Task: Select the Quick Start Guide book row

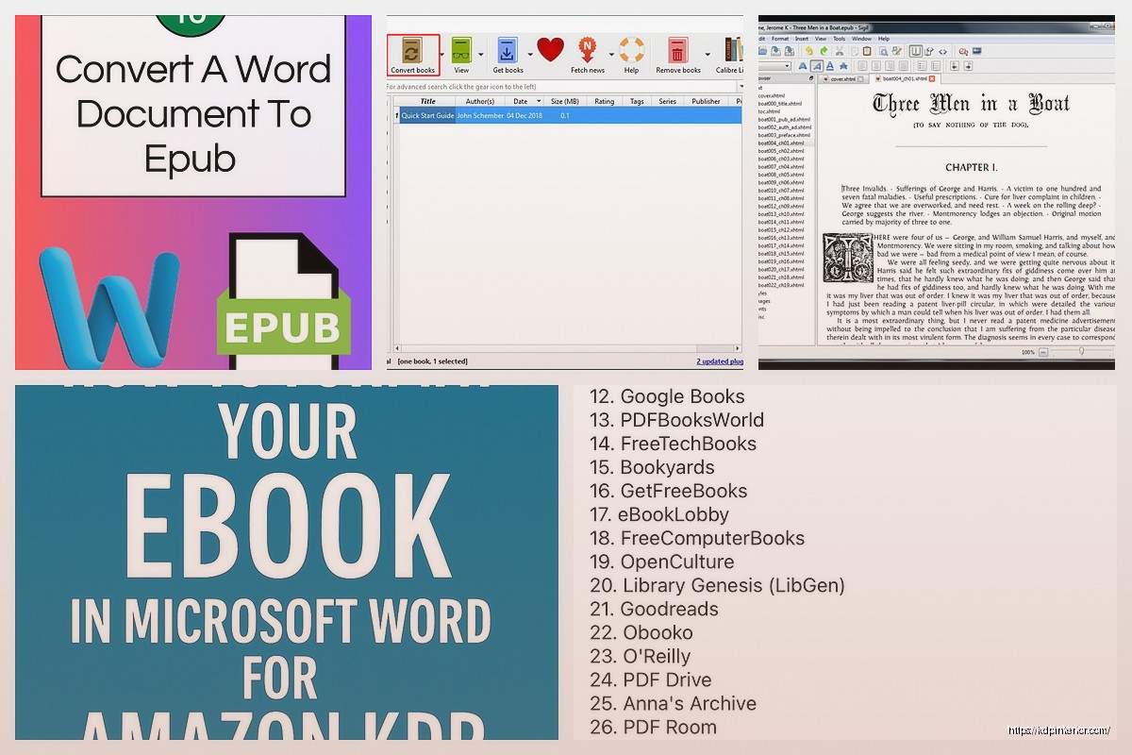Action: coord(566,115)
